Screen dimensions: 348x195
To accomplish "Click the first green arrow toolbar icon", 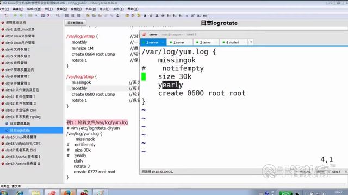I will (15, 16).
